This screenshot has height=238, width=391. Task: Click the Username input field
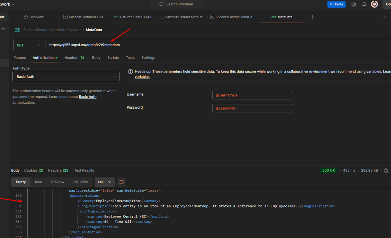pos(252,95)
